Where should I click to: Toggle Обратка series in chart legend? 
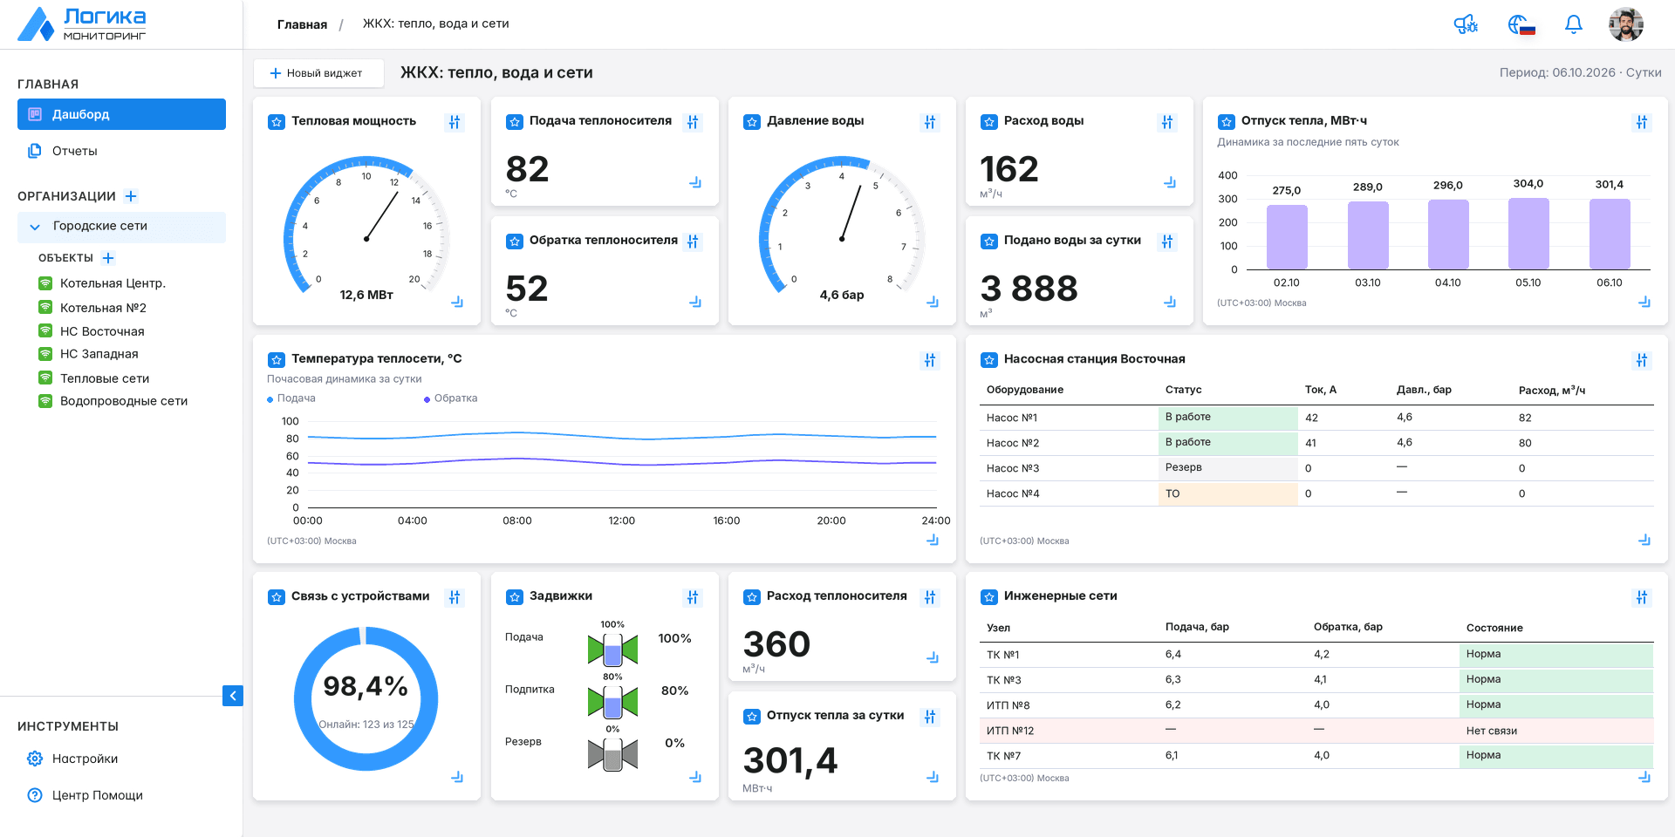coord(450,398)
